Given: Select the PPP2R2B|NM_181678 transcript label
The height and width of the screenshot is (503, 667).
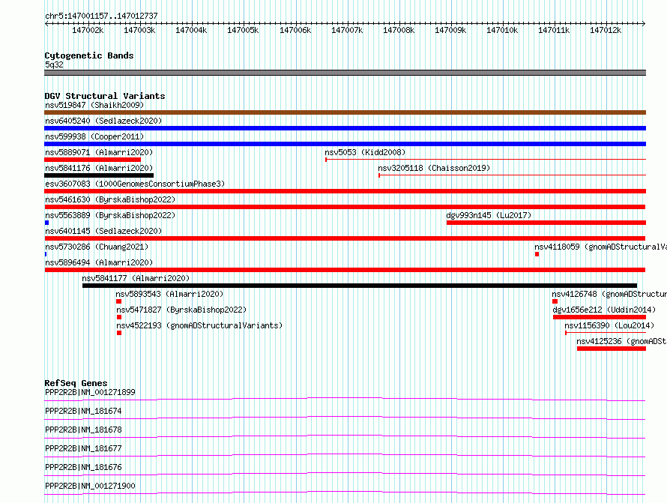Looking at the screenshot, I should point(83,430).
